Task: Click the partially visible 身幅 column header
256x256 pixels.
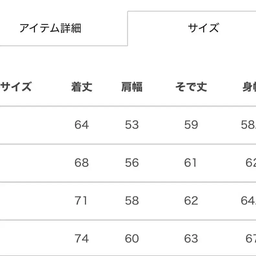Action: point(249,87)
